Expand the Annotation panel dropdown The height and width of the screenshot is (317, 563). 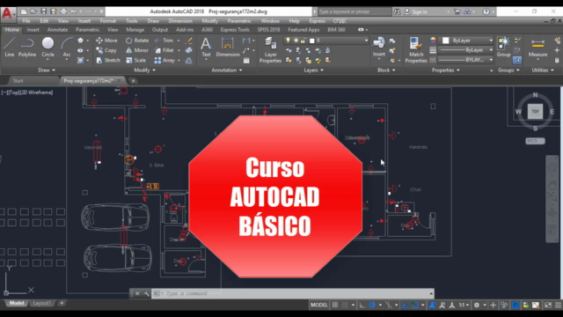tap(227, 70)
